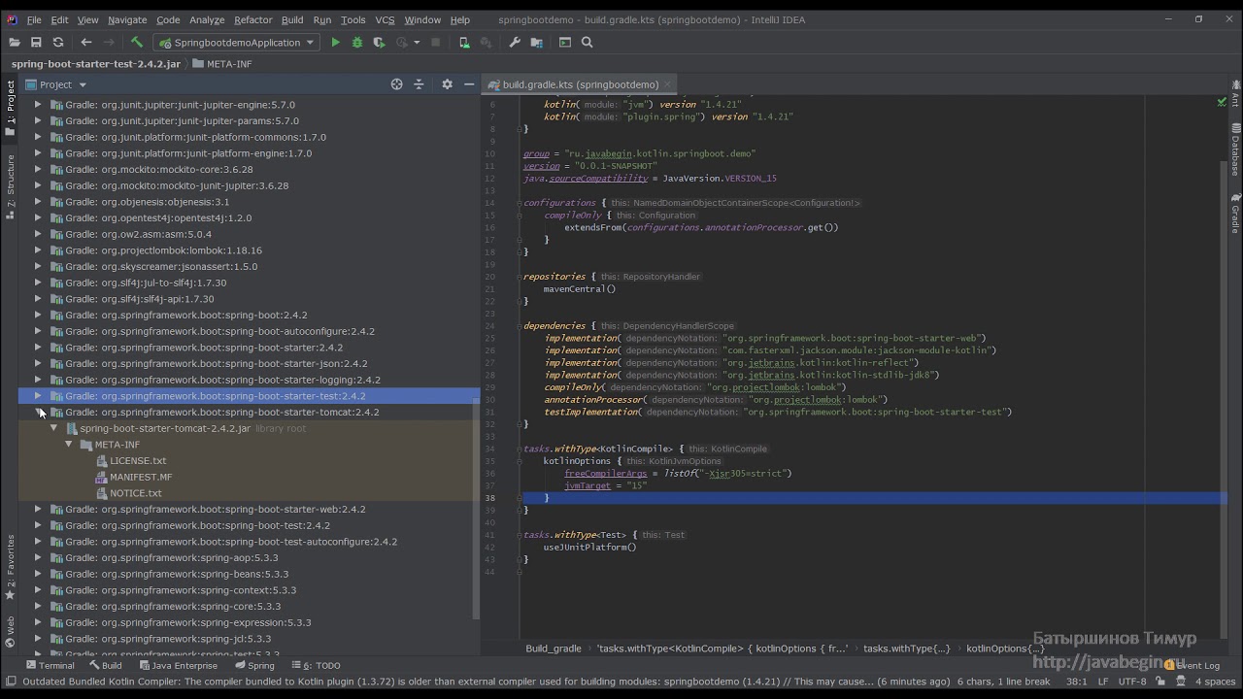The height and width of the screenshot is (699, 1243).
Task: Collapse spring-boot-starter-tomcat:2.4.2 library node
Action: click(x=38, y=412)
